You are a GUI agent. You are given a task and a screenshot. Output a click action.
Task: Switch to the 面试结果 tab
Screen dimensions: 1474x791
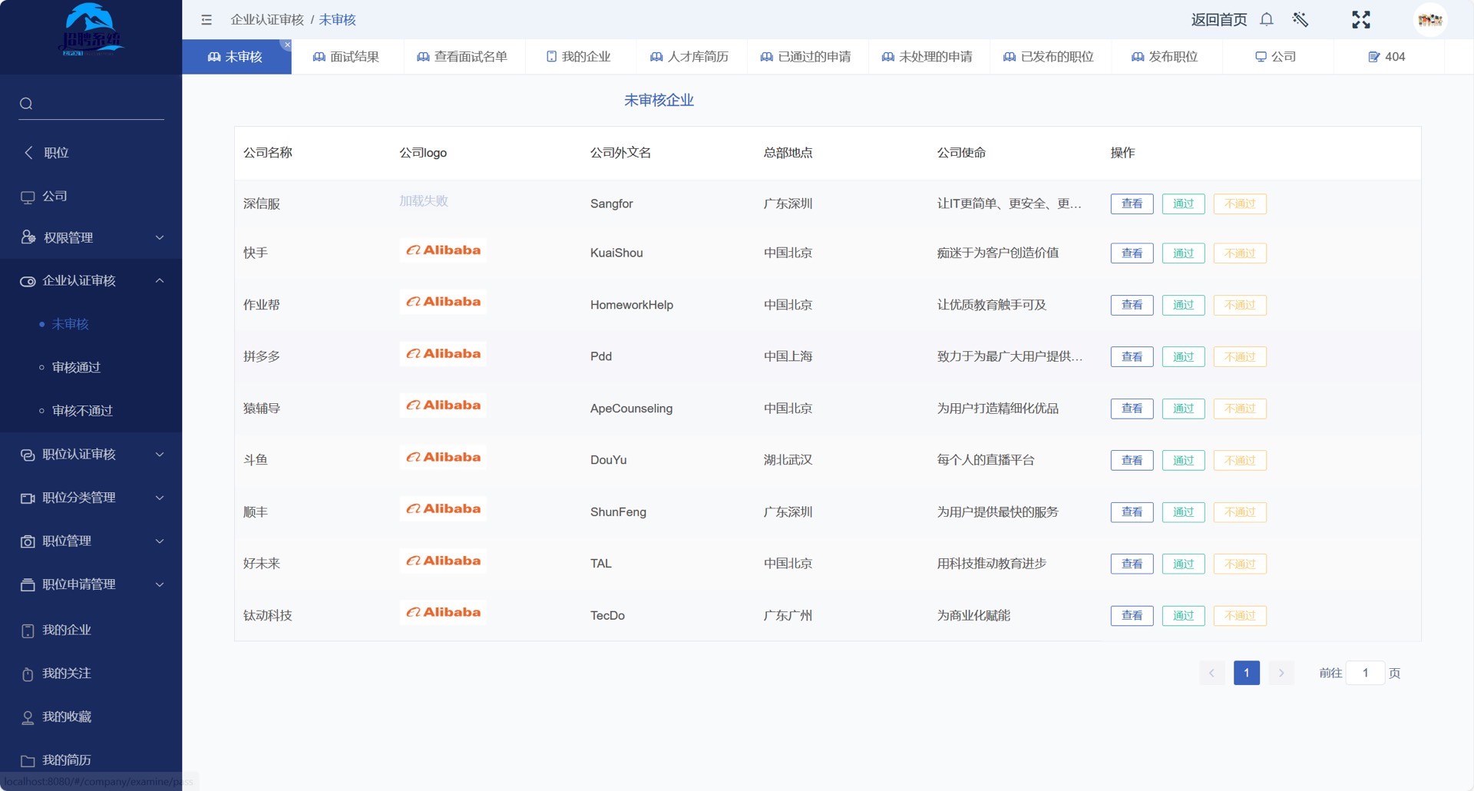point(346,57)
